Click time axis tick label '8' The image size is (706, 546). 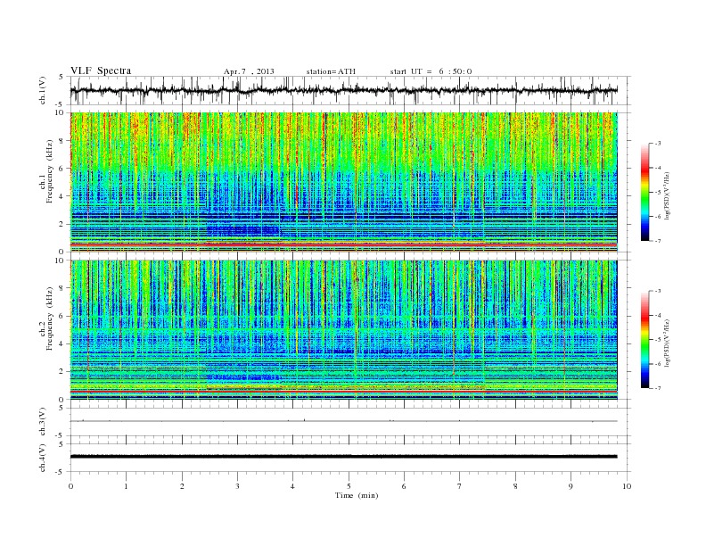point(515,486)
